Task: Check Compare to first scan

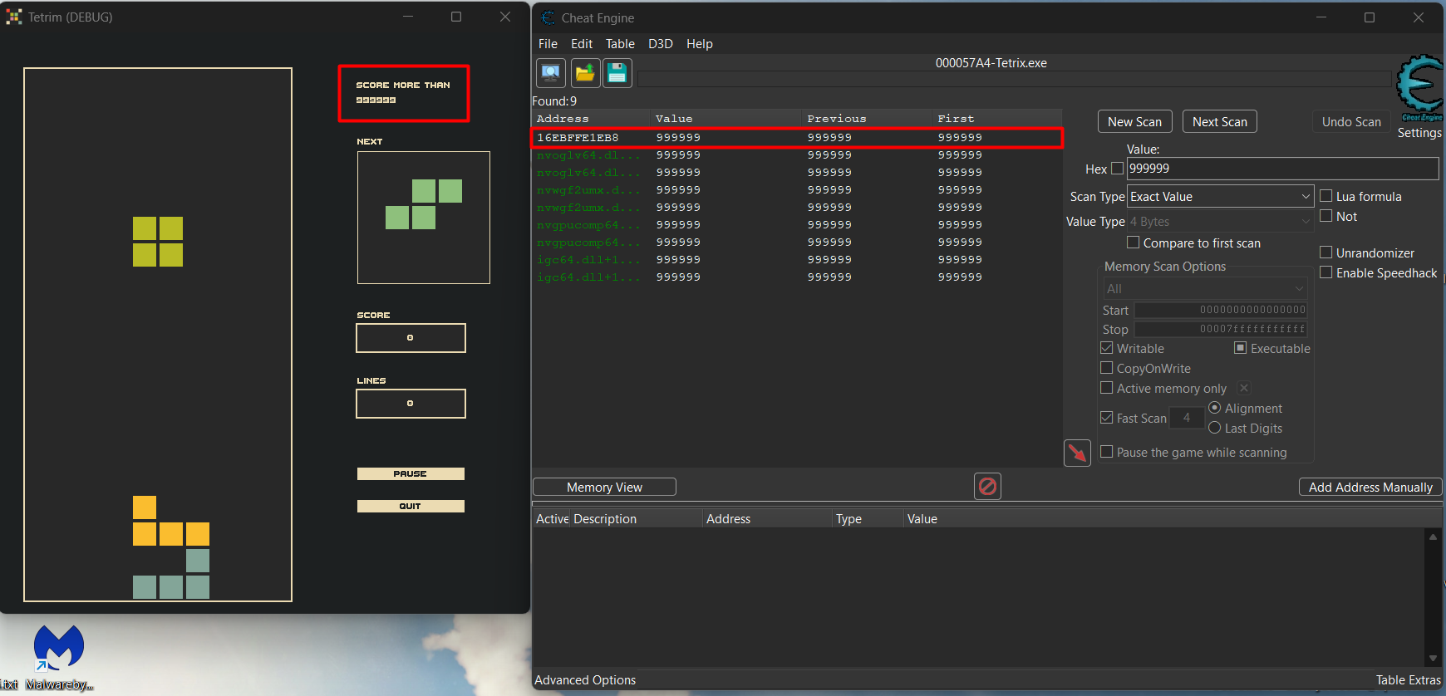Action: click(x=1133, y=243)
